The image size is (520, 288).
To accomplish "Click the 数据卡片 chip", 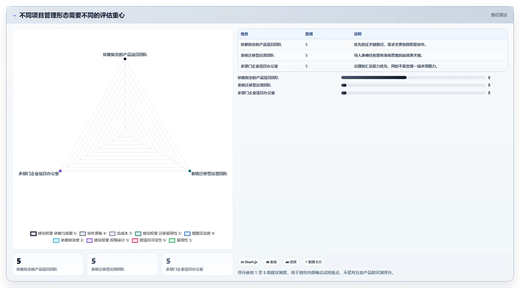I will click(x=313, y=262).
